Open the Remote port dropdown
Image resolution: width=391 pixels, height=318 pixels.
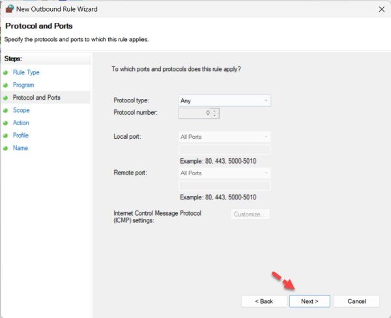click(x=224, y=173)
